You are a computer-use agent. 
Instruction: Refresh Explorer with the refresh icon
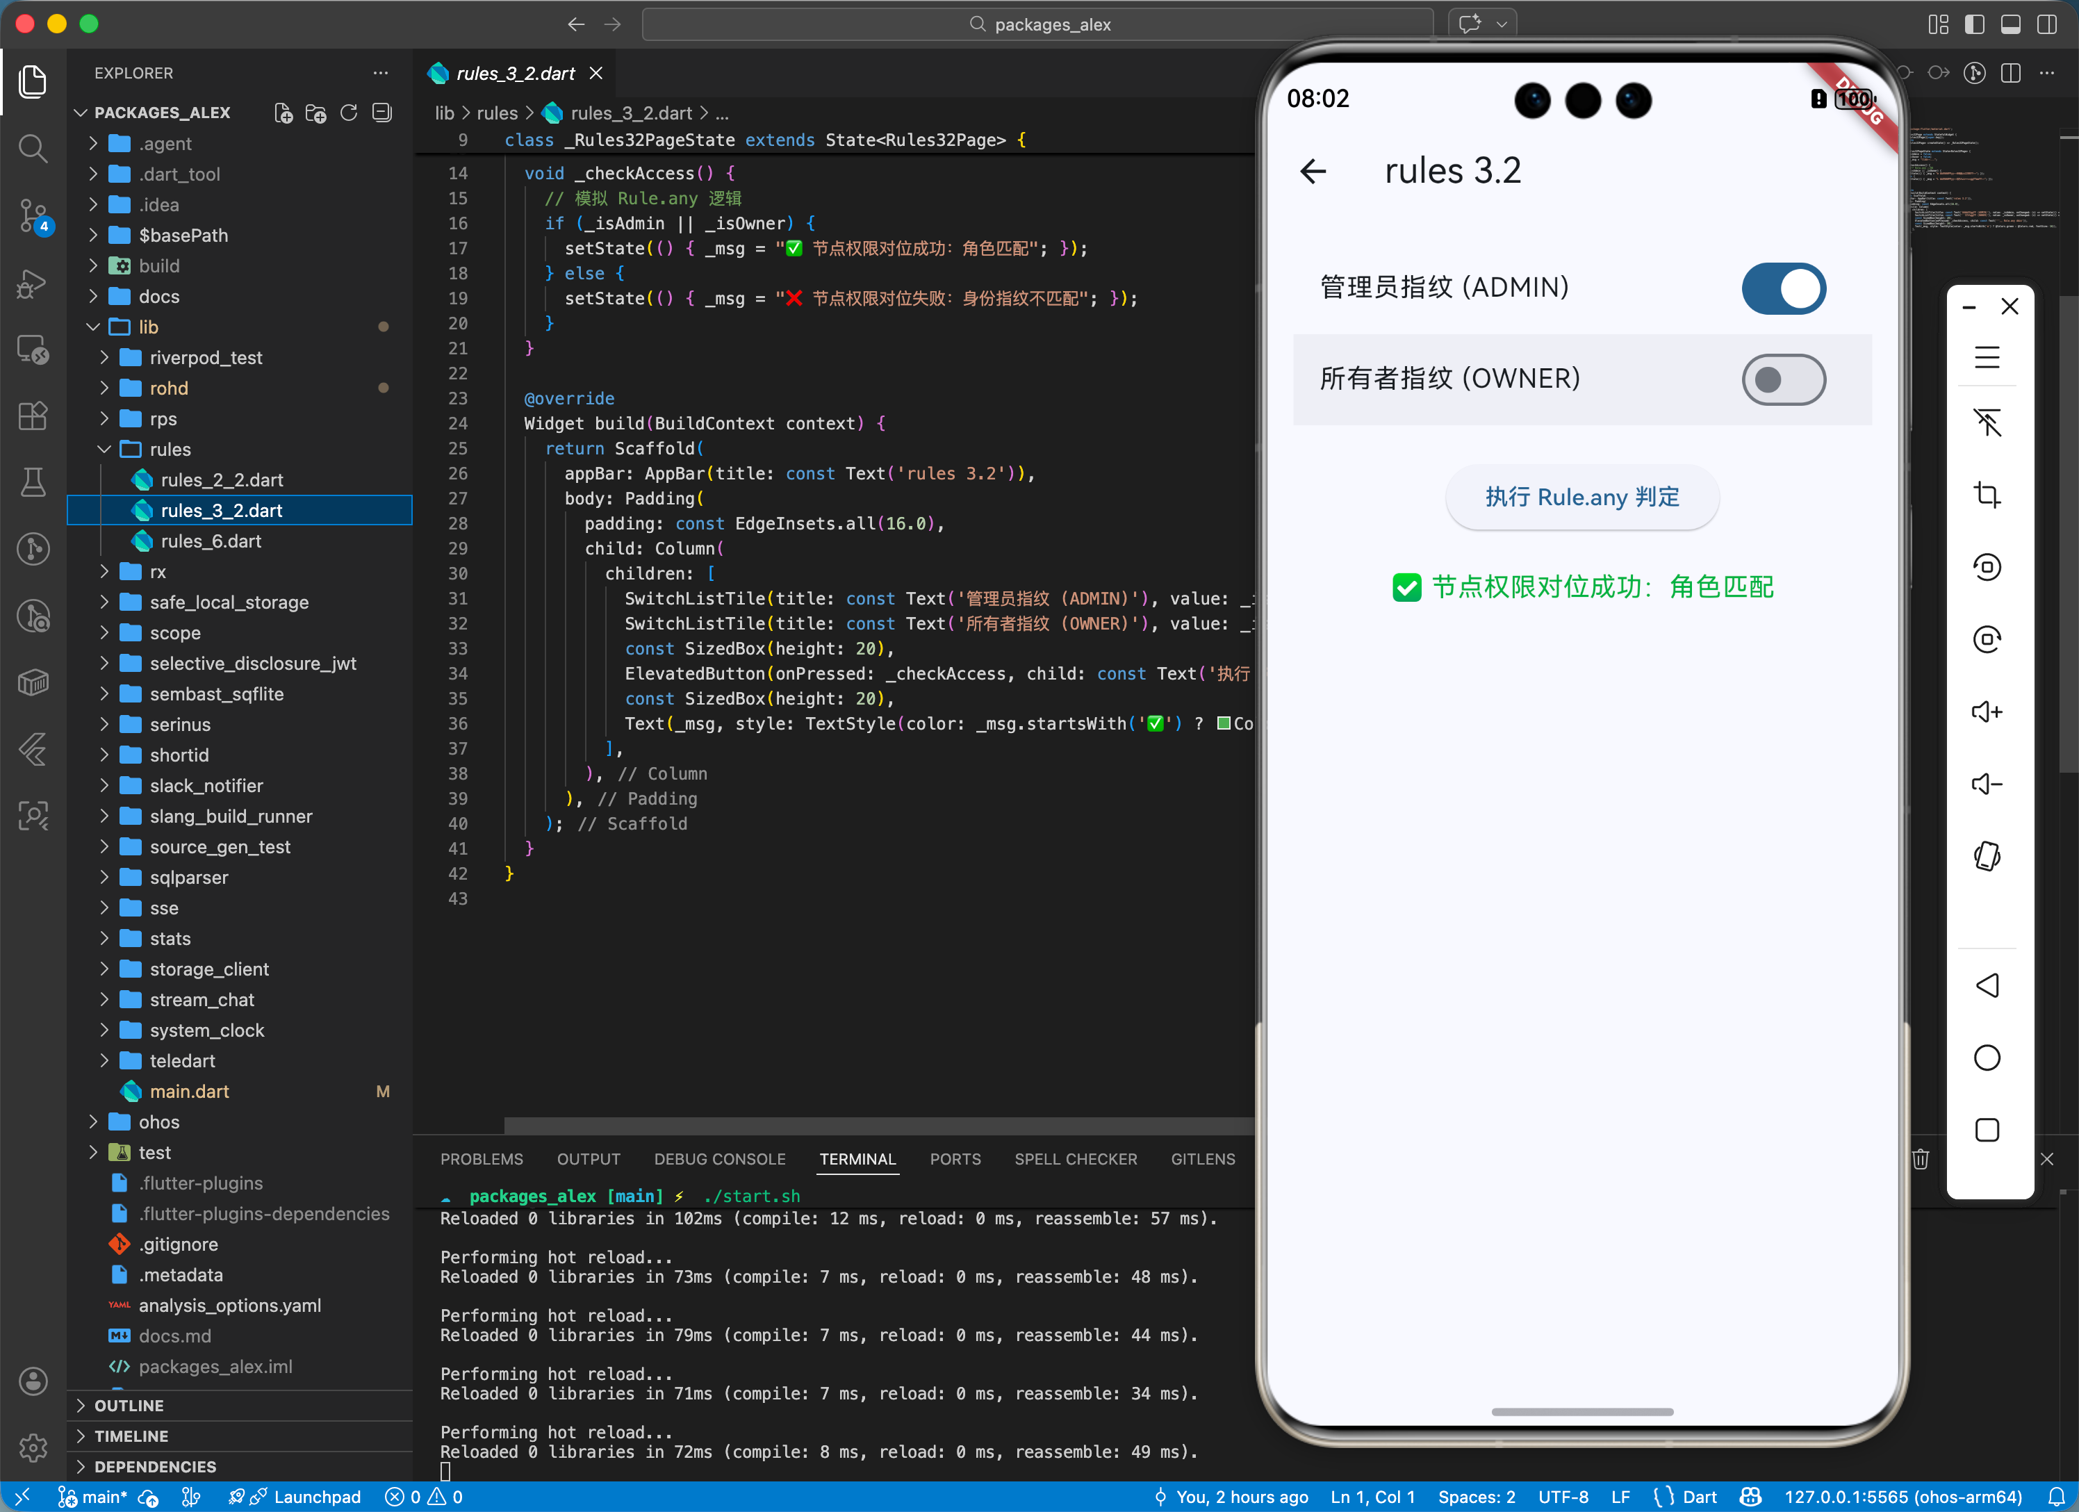click(x=348, y=113)
